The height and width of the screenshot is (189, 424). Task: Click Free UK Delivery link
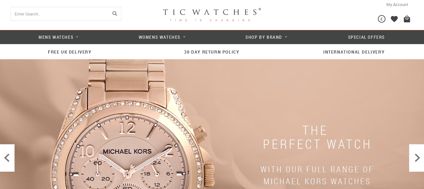click(x=70, y=52)
